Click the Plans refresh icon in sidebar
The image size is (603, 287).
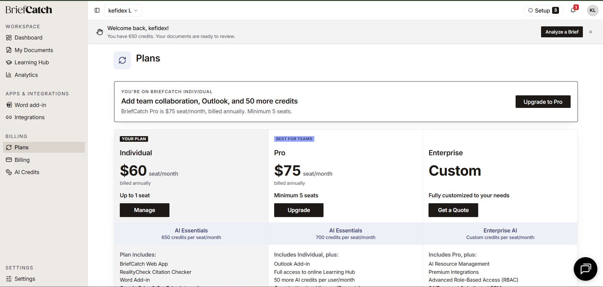pos(9,147)
